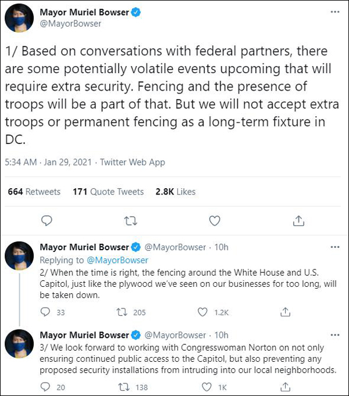Open more options menu on main tweet

pos(334,12)
